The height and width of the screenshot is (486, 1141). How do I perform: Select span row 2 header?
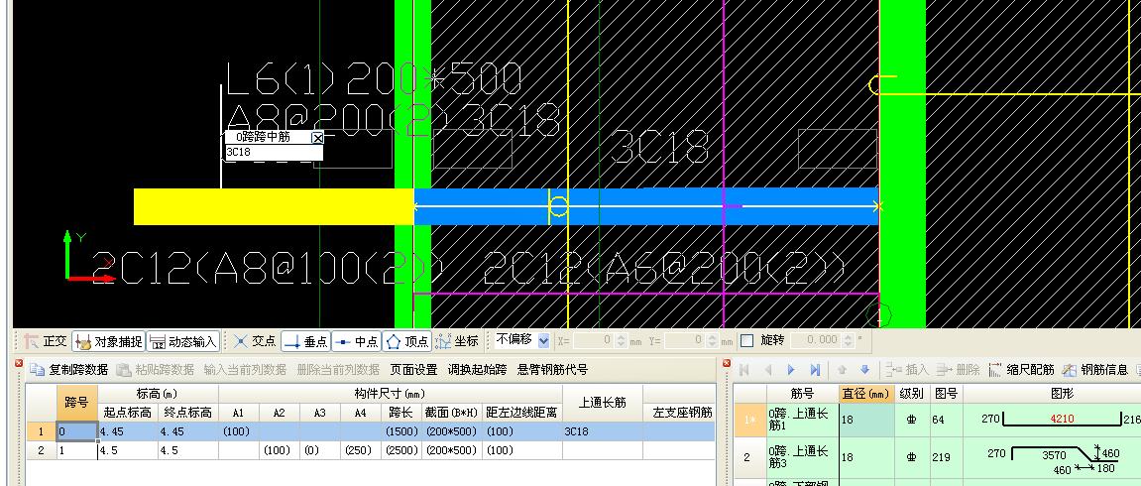point(42,450)
